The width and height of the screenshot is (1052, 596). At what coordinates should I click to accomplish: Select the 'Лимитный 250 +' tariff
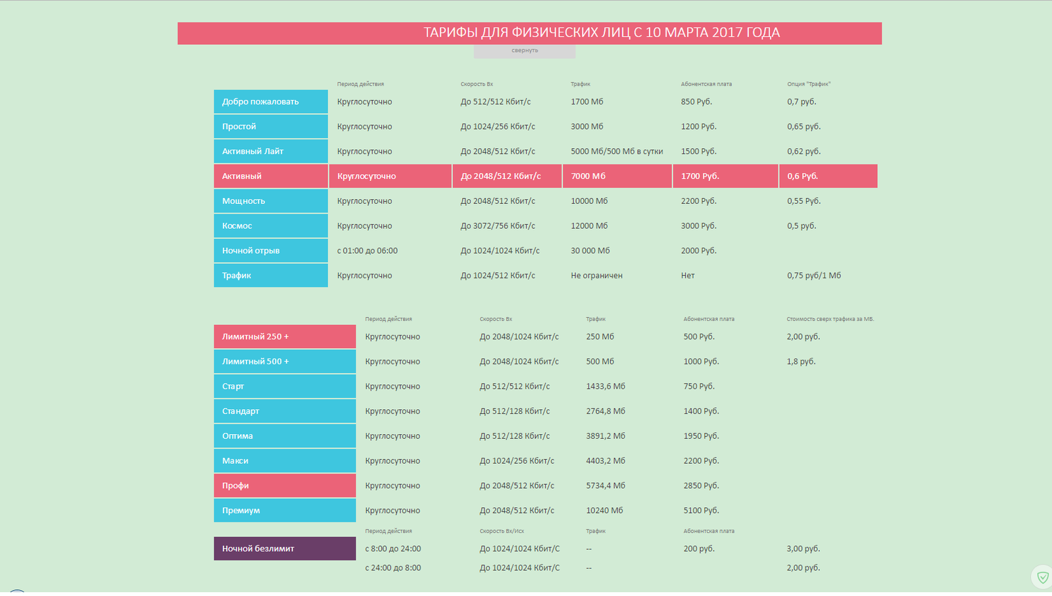(285, 337)
